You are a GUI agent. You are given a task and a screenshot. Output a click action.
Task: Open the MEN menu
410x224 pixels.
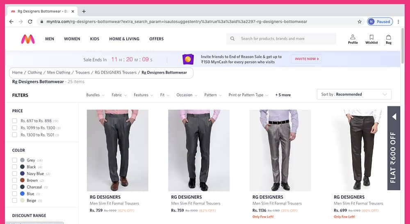coord(50,39)
